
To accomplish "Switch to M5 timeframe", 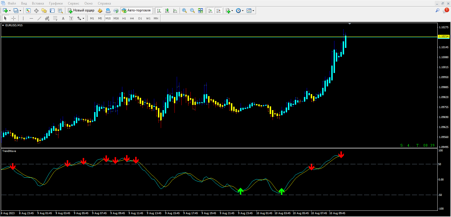I will [x=100, y=18].
